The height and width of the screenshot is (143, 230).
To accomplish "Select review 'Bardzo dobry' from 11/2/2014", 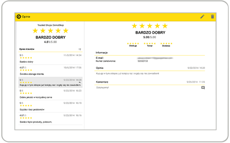I will tap(50, 58).
